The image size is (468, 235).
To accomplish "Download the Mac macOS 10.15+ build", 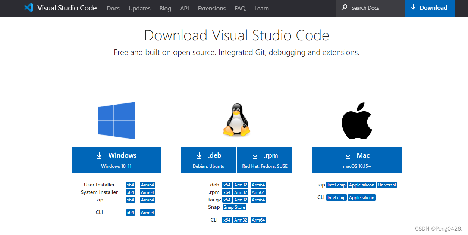I will pyautogui.click(x=357, y=160).
